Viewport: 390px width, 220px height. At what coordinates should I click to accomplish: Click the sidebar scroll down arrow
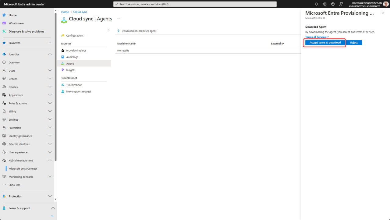pyautogui.click(x=55, y=199)
